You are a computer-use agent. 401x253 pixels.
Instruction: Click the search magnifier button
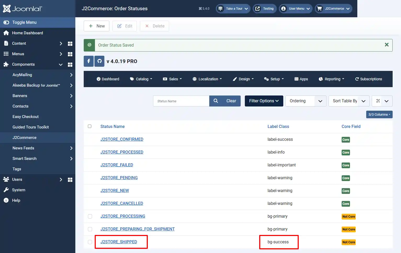pyautogui.click(x=216, y=101)
